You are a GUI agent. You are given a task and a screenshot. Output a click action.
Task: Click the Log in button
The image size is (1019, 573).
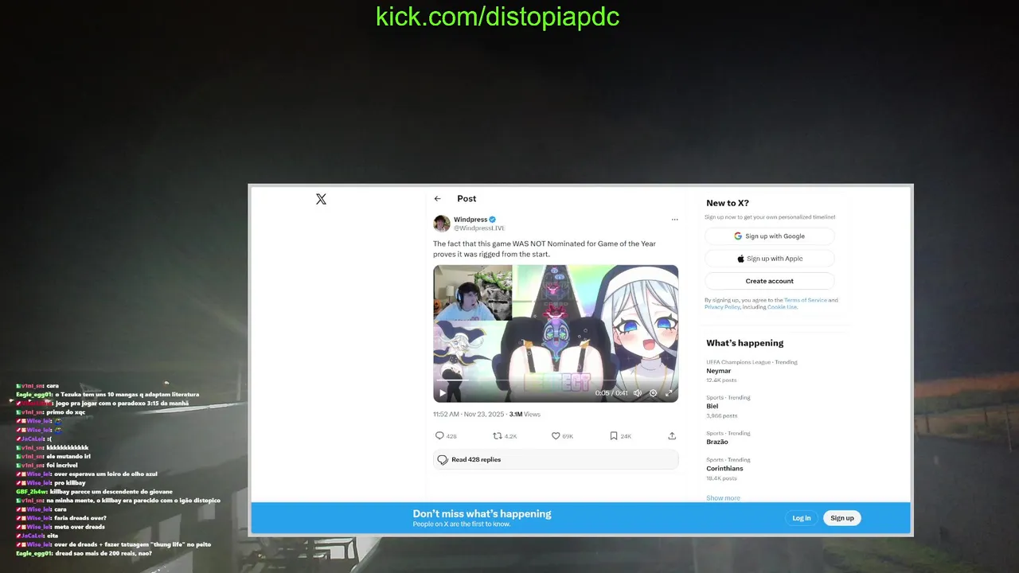tap(802, 518)
